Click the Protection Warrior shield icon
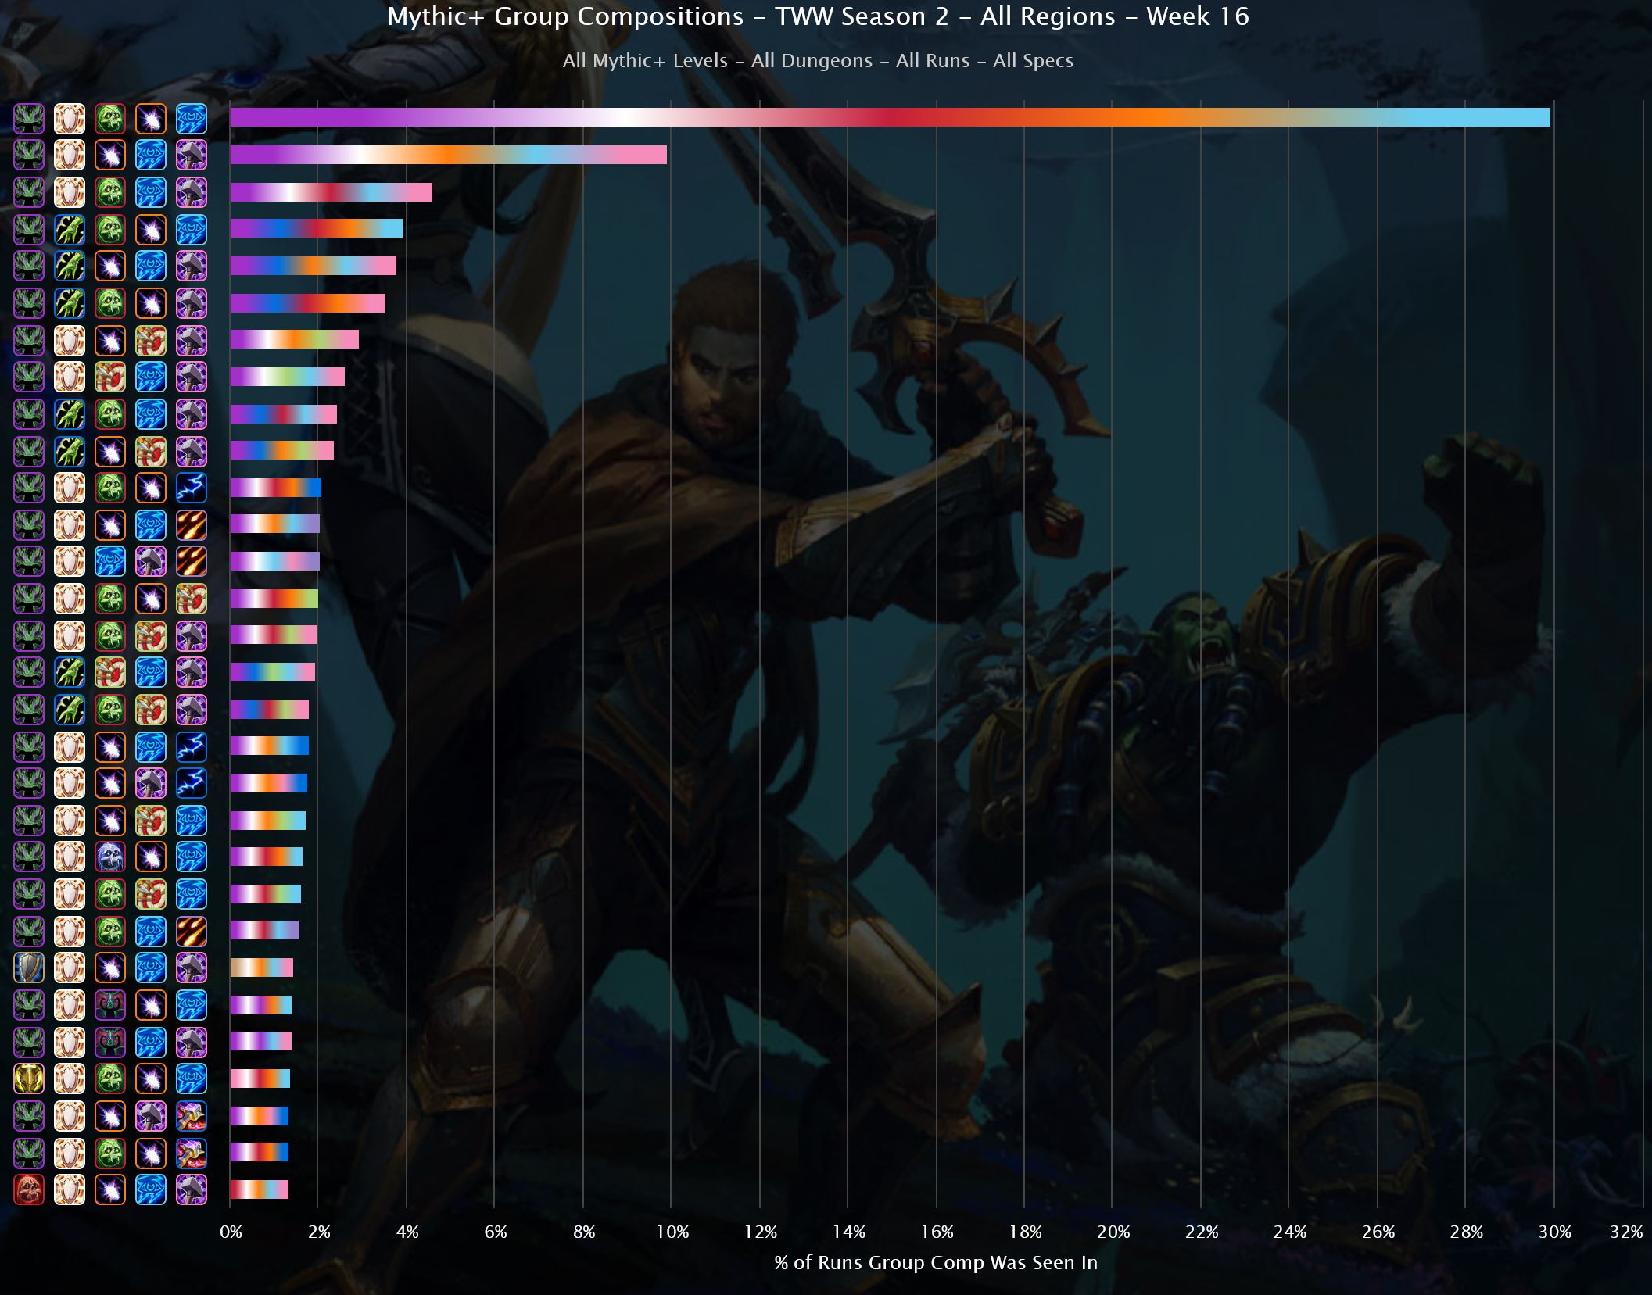The height and width of the screenshot is (1295, 1652). [29, 968]
